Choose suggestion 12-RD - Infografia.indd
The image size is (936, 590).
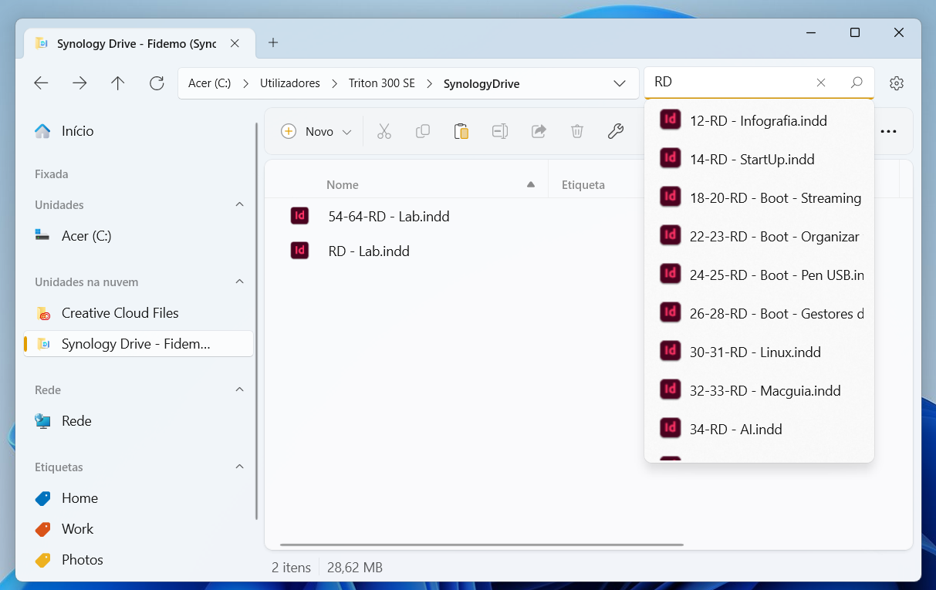pyautogui.click(x=759, y=120)
